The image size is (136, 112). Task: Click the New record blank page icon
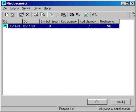[x=7, y=15]
